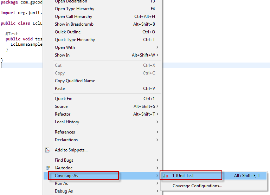Select Show in Breadcrumb
This screenshot has height=195, width=270.
point(74,24)
